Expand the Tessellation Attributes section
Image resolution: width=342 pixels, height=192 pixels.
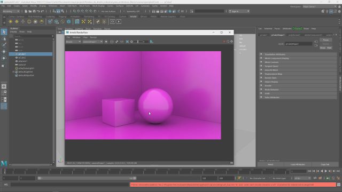[x=298, y=54]
